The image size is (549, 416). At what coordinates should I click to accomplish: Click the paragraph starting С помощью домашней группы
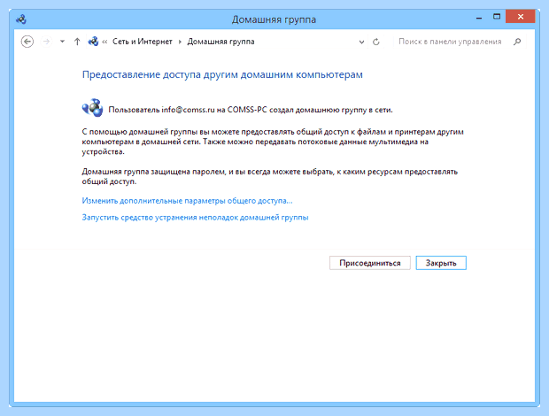pos(273,142)
